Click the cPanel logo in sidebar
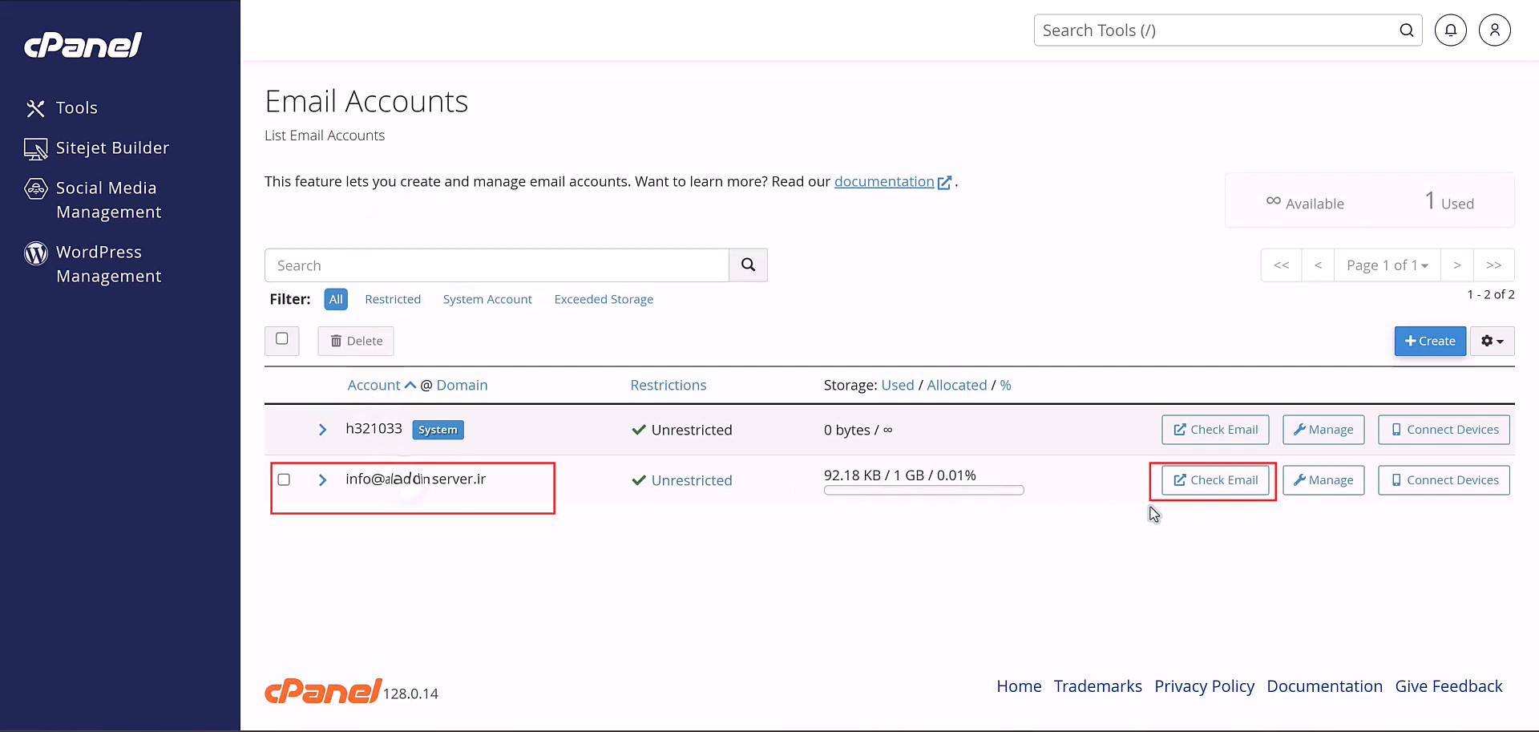This screenshot has width=1539, height=732. click(x=83, y=46)
